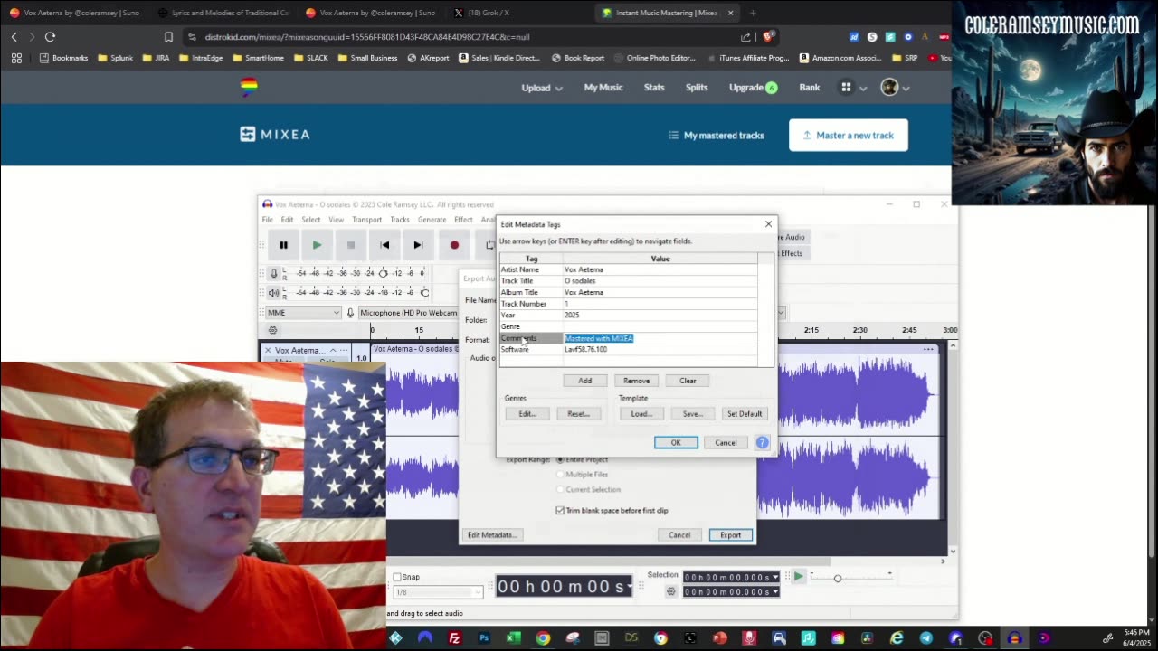Click the Edit Metadata button

point(491,535)
